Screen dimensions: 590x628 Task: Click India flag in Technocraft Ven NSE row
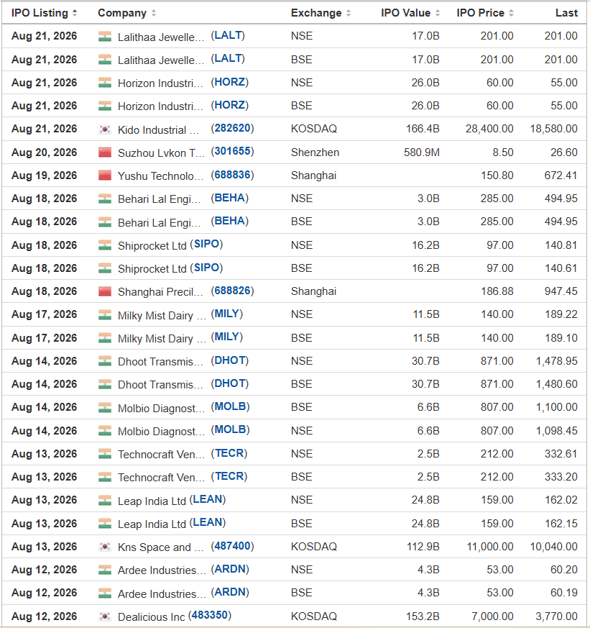point(105,454)
